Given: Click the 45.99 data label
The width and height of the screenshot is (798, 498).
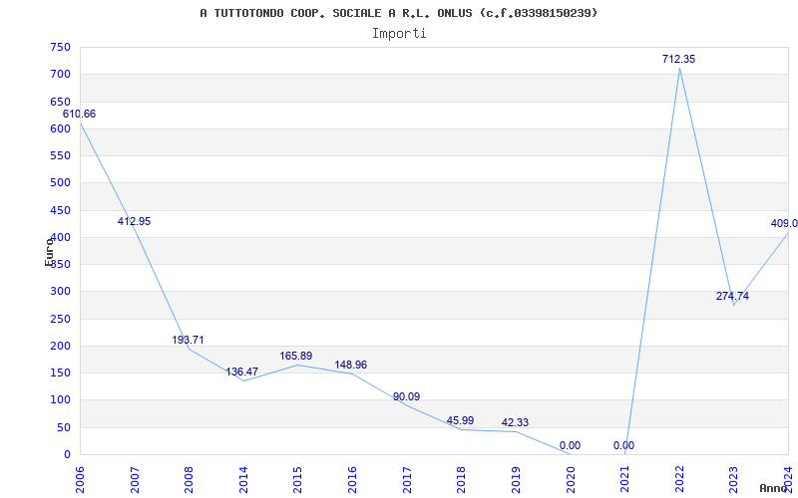Looking at the screenshot, I should click(460, 420).
